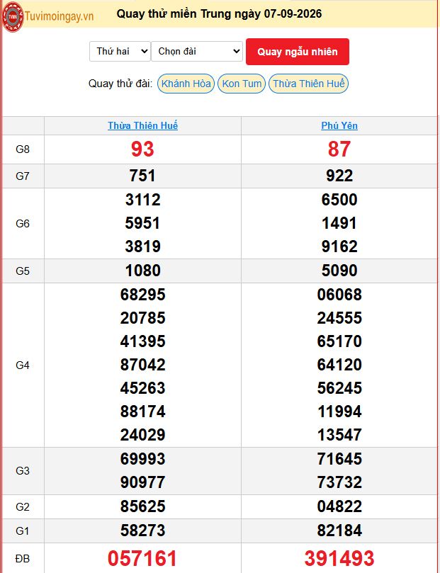Select the Thừa Thiên Huế trial-draw pill
Image resolution: width=440 pixels, height=573 pixels.
(x=309, y=84)
